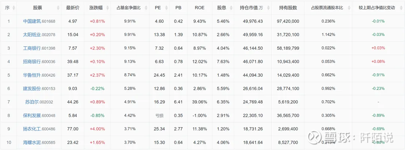Viewport: 405px width, 150px height.
Task: Select the 工商银行 stock link
Action: pos(32,48)
